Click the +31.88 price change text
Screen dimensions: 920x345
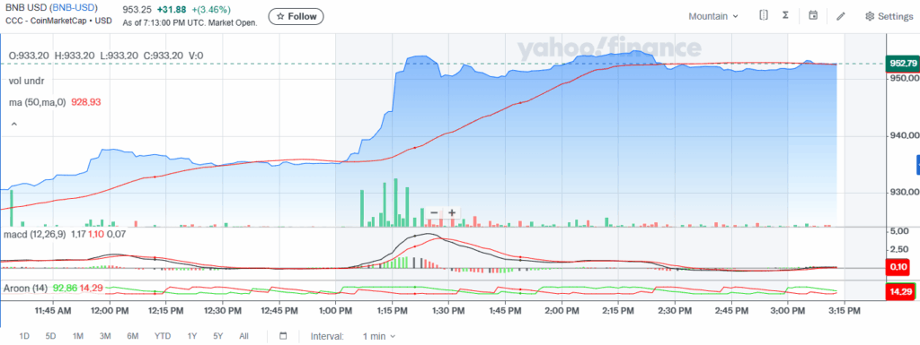pyautogui.click(x=172, y=10)
